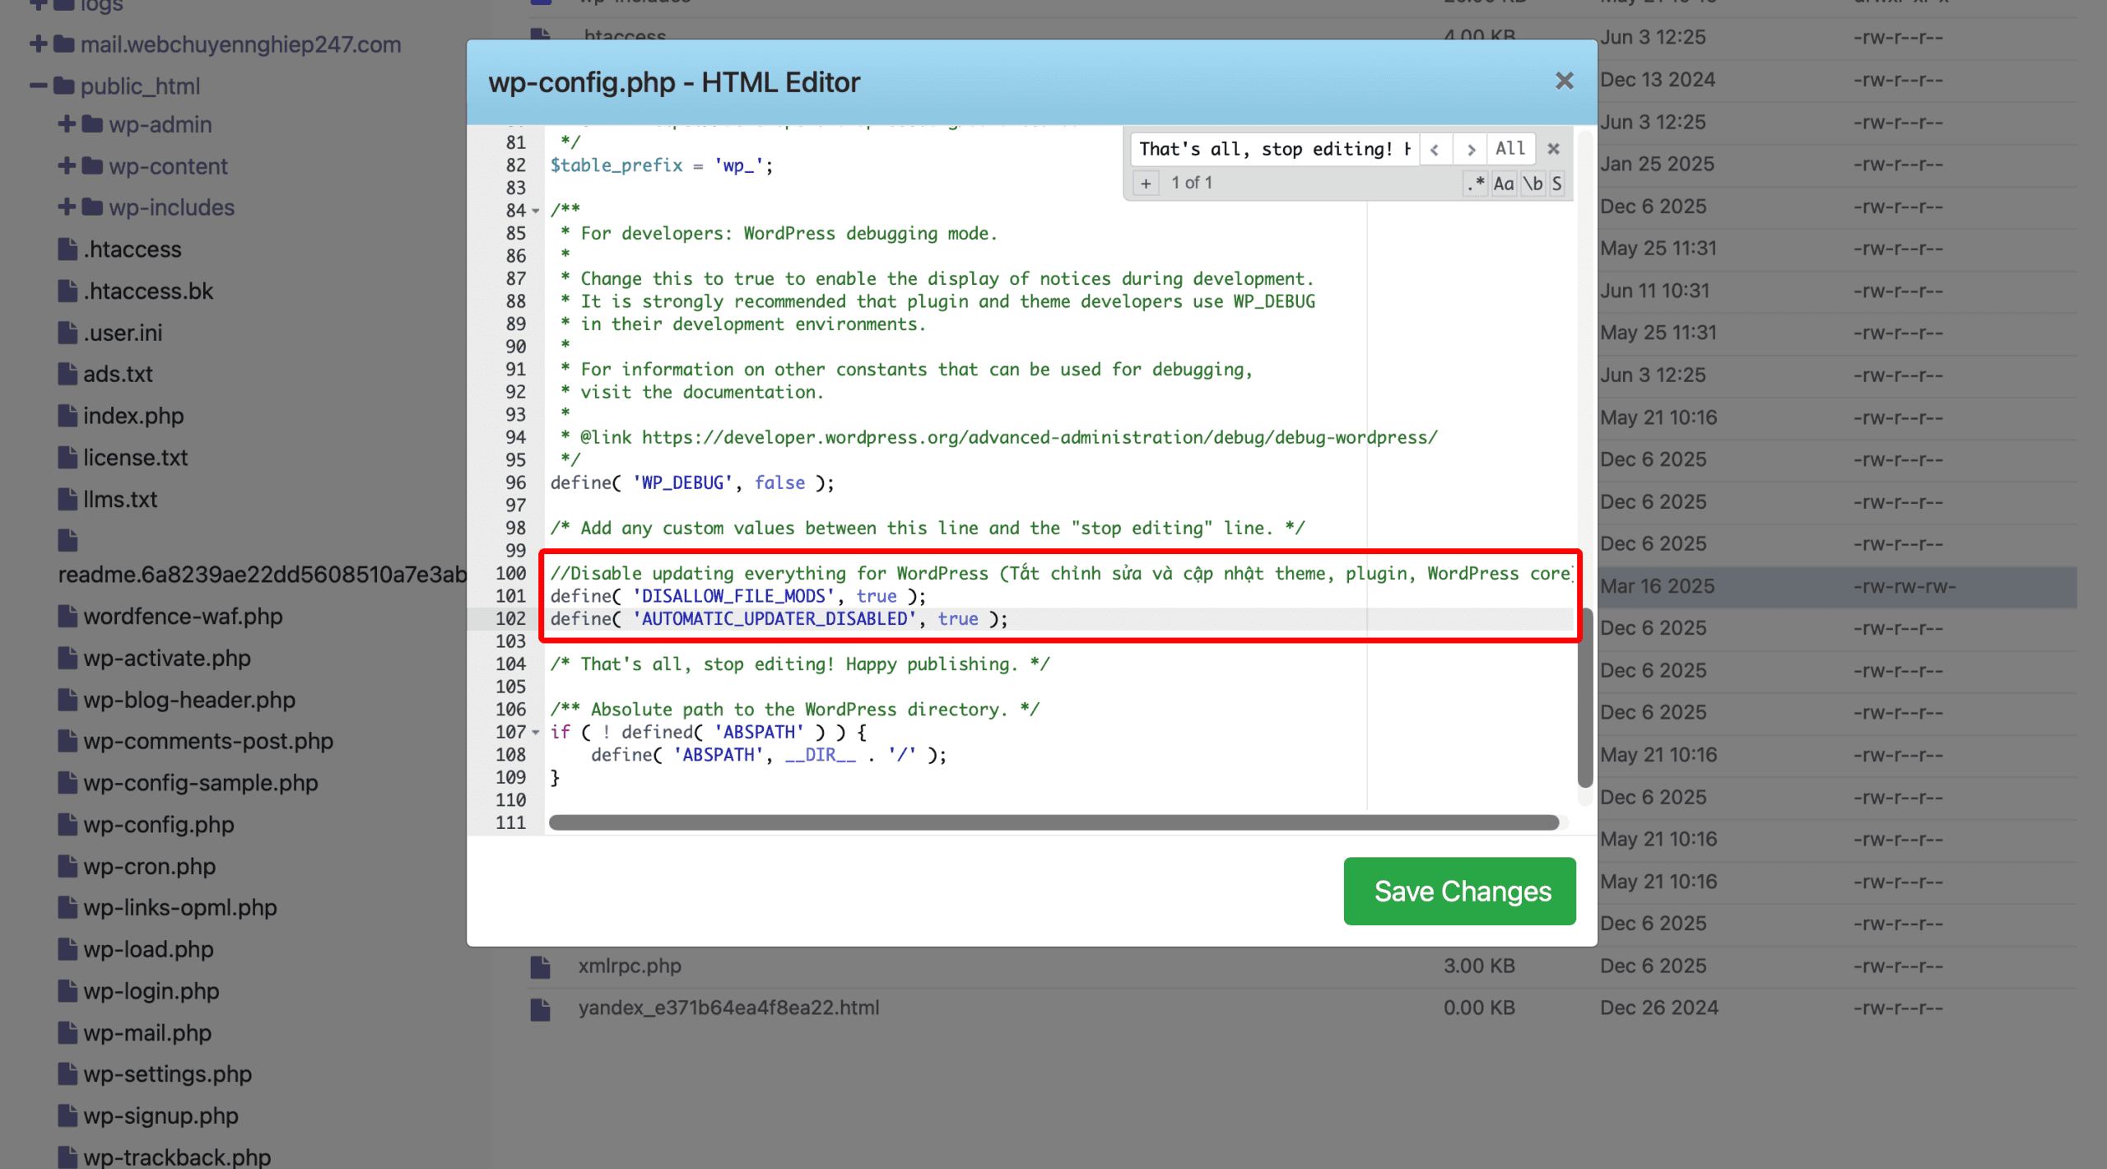Select the Mar 16 2025 highlighted row
2107x1169 pixels.
tap(1837, 586)
